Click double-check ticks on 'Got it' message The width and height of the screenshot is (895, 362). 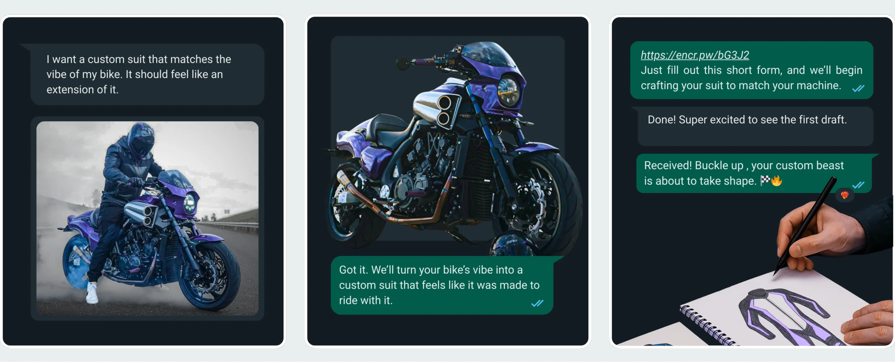(x=537, y=303)
